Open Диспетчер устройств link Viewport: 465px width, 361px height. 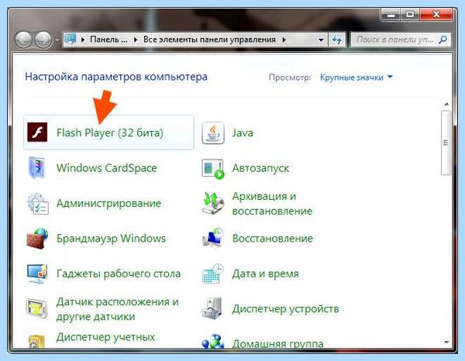coord(285,309)
